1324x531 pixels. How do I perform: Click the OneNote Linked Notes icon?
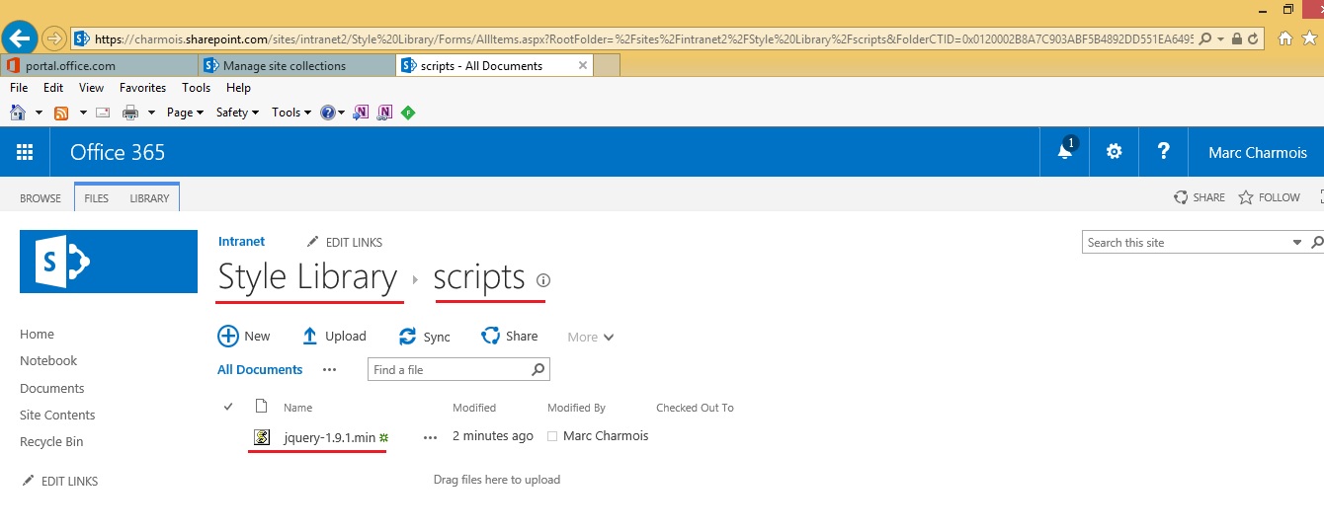[x=384, y=113]
